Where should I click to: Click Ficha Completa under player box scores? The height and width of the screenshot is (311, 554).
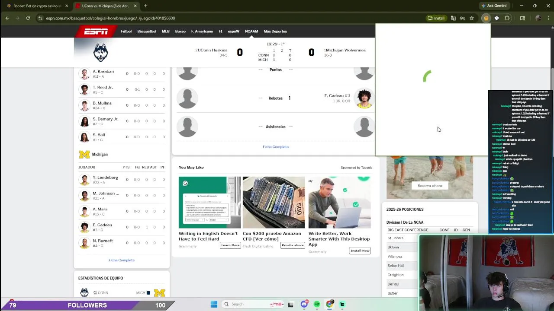tap(122, 260)
